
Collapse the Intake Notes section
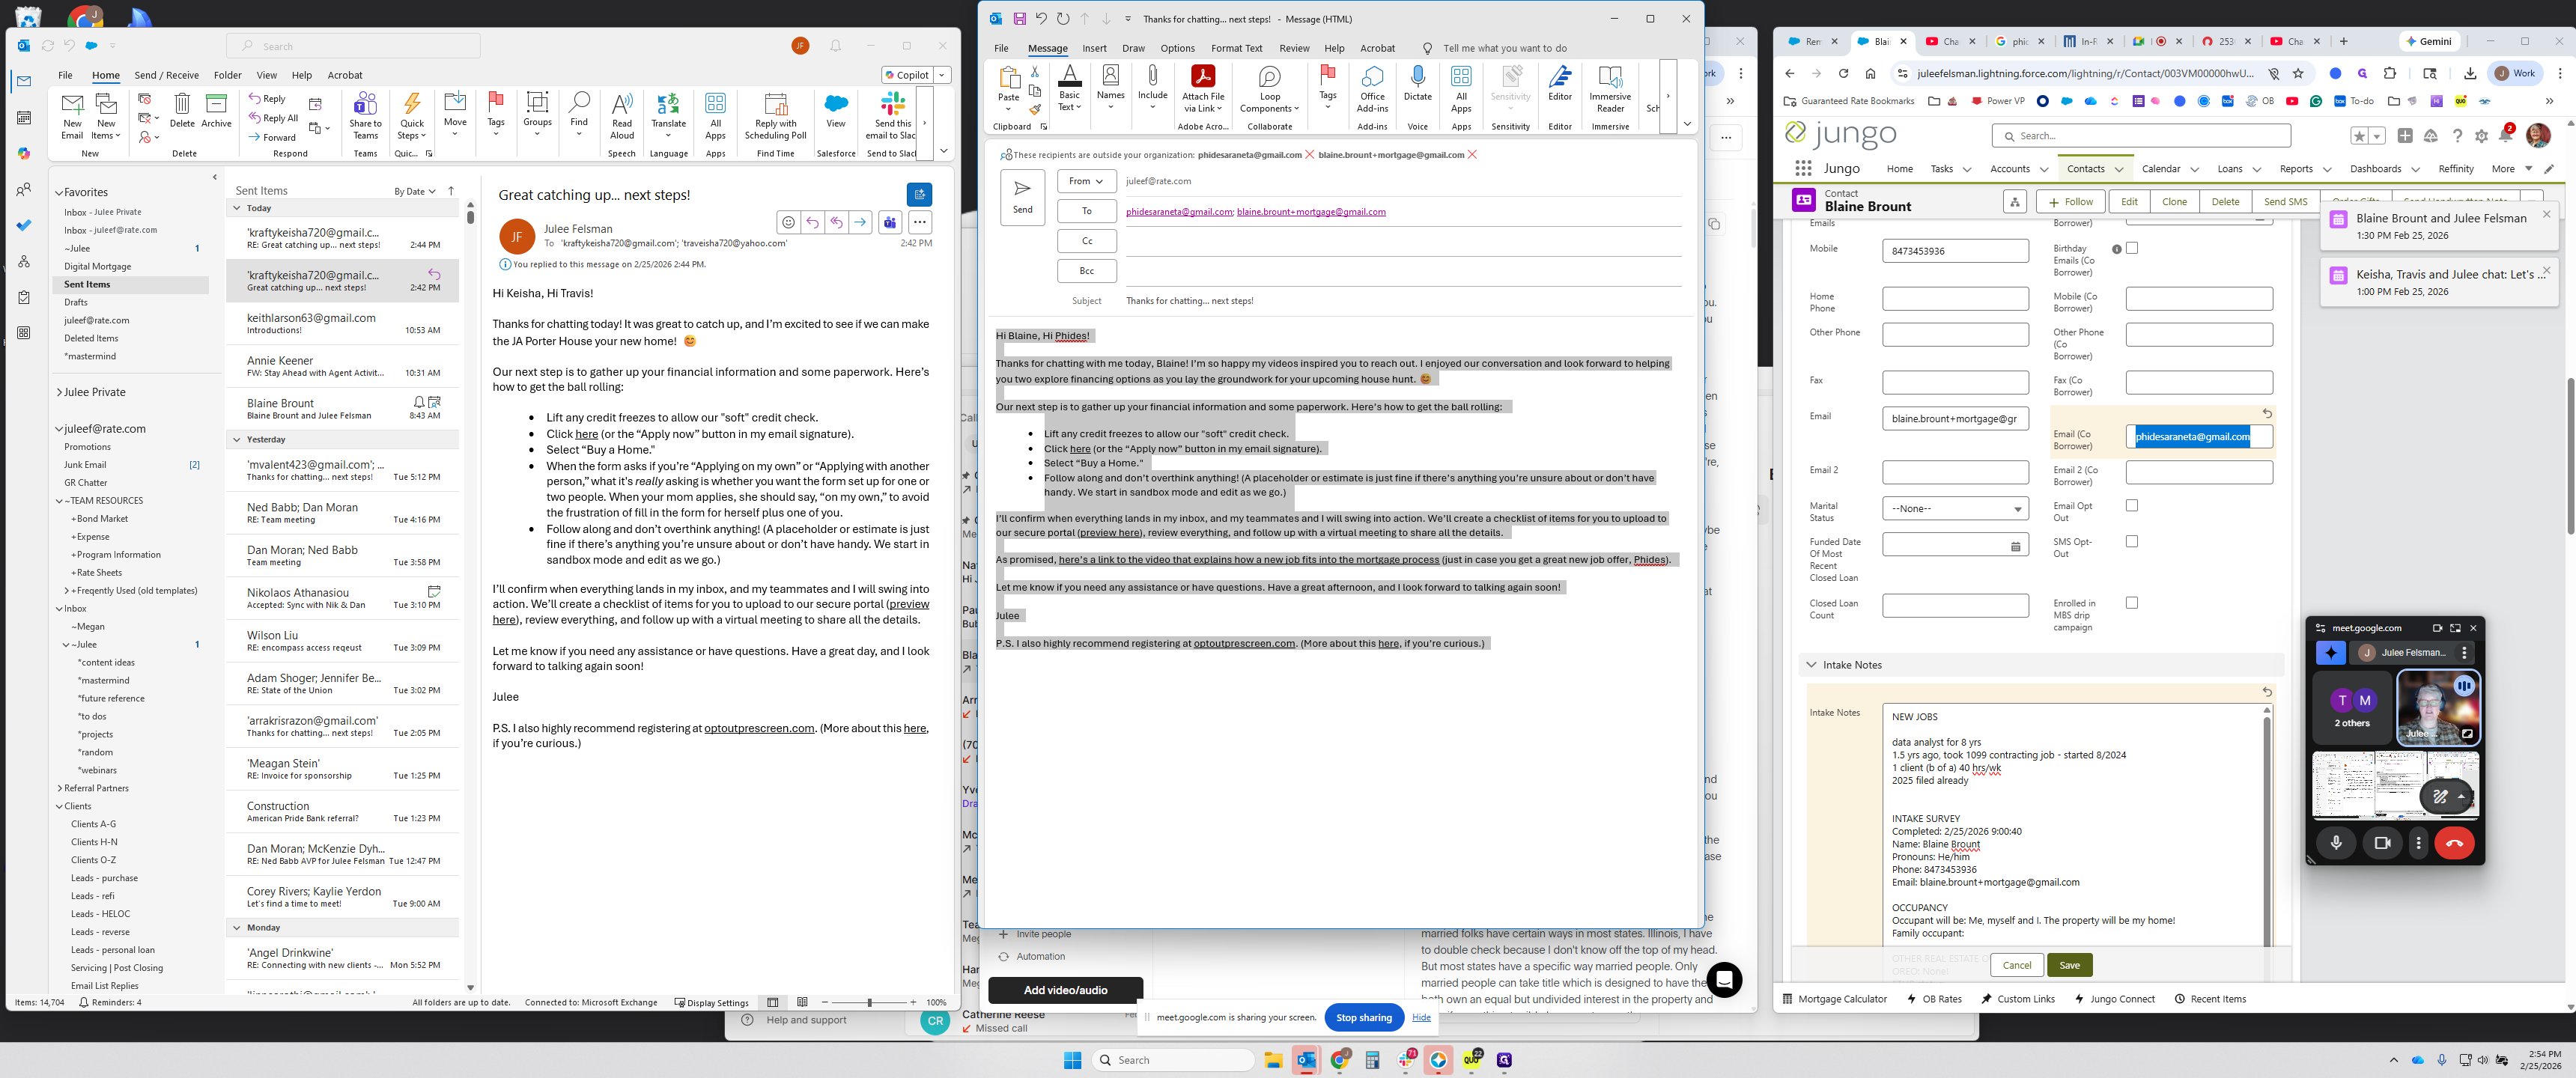1811,665
